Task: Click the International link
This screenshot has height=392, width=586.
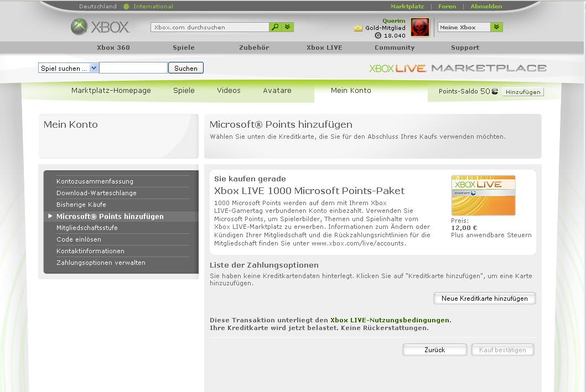Action: [x=153, y=6]
